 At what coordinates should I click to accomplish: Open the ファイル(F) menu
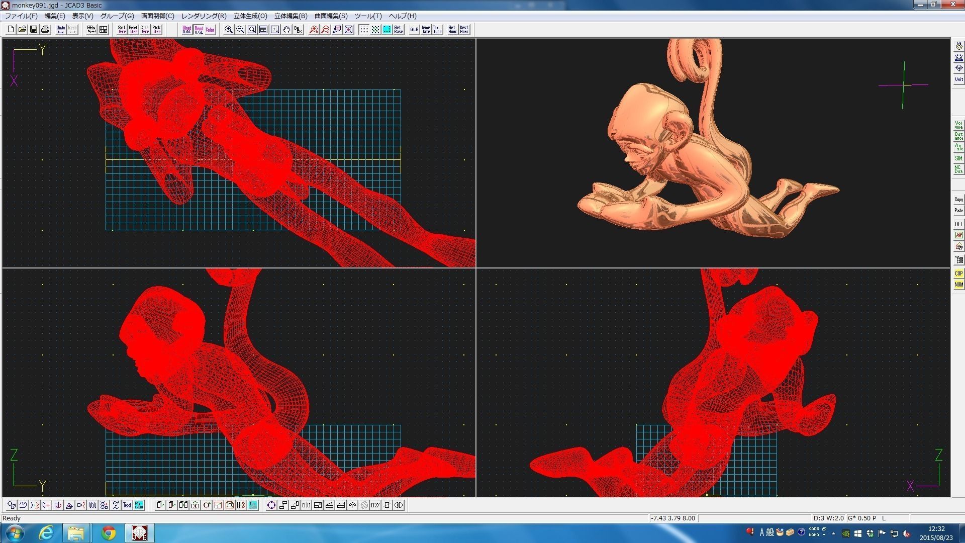(21, 16)
